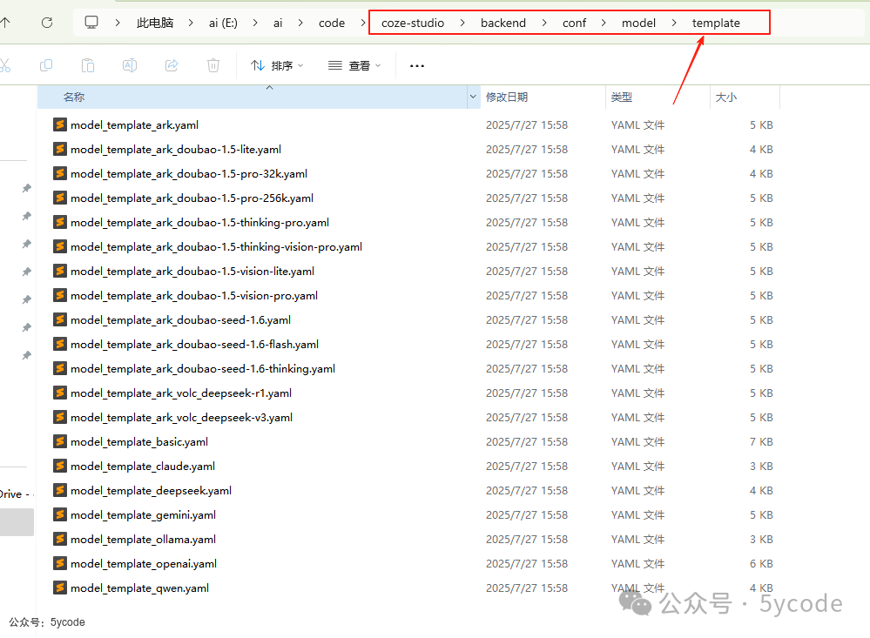Click the 6 KB size of model_template_openai.yaml
Viewport: 870px width, 638px height.
pos(761,564)
